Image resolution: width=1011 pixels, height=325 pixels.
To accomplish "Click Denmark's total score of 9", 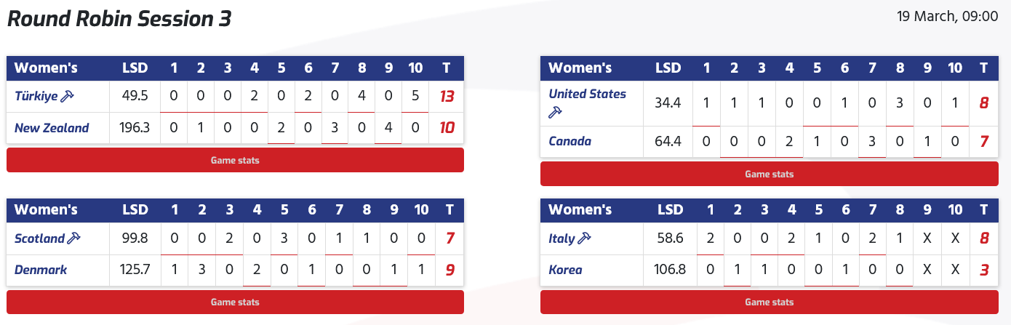I will pyautogui.click(x=449, y=270).
